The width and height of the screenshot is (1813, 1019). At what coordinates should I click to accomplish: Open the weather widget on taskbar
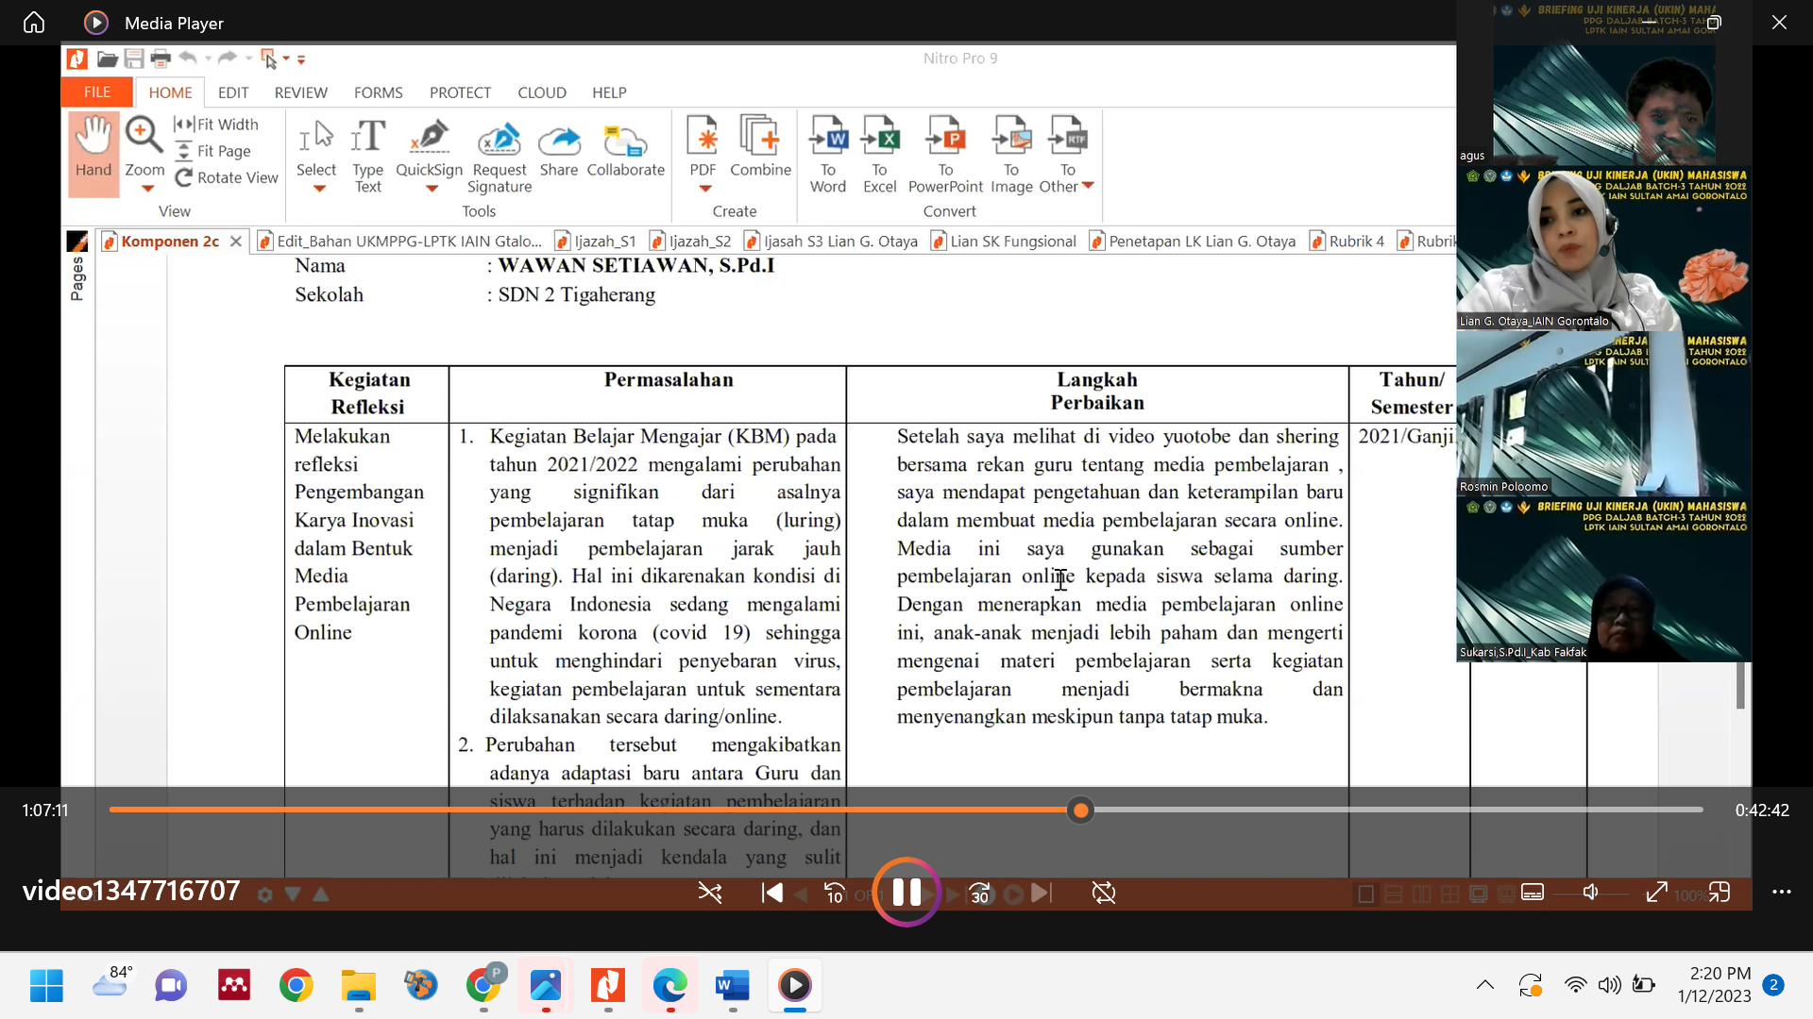pyautogui.click(x=111, y=983)
